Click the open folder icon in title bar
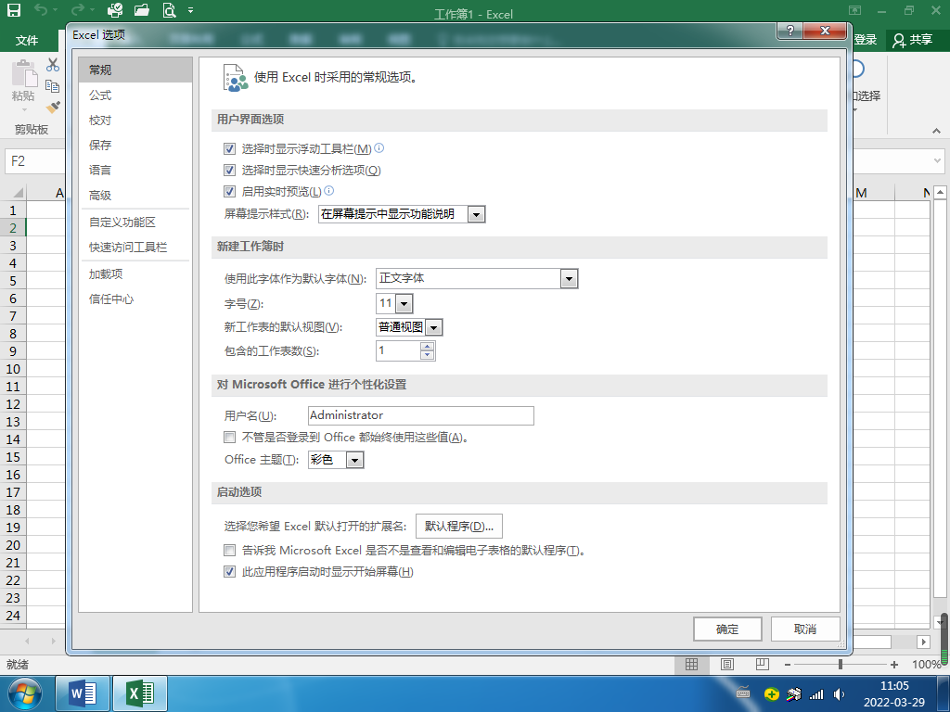This screenshot has height=712, width=950. pyautogui.click(x=142, y=9)
